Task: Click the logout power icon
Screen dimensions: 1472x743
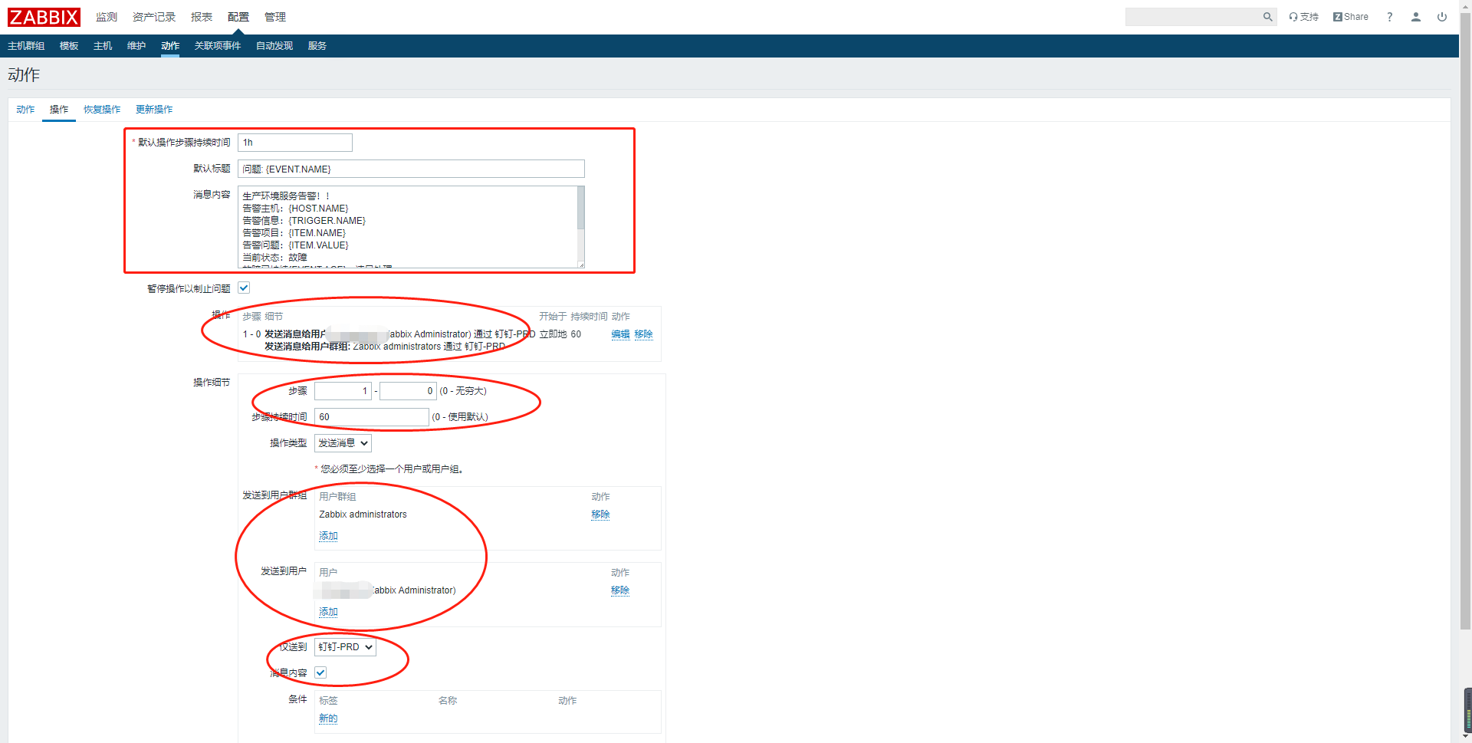Action: click(1442, 17)
